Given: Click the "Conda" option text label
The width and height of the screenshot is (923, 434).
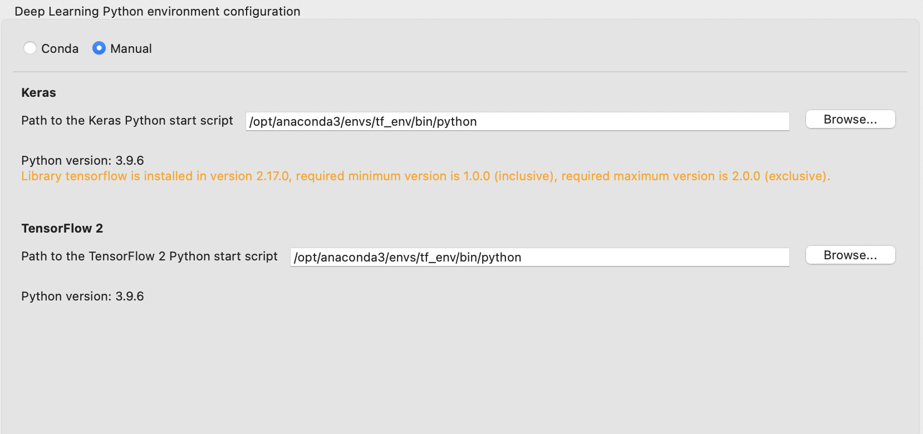Looking at the screenshot, I should click(60, 49).
